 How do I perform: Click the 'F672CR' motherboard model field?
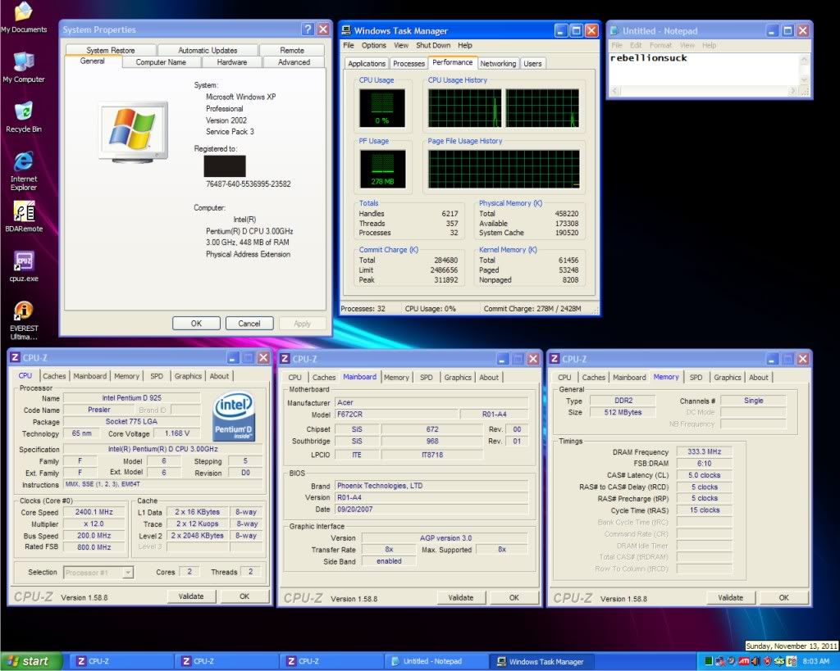(396, 415)
